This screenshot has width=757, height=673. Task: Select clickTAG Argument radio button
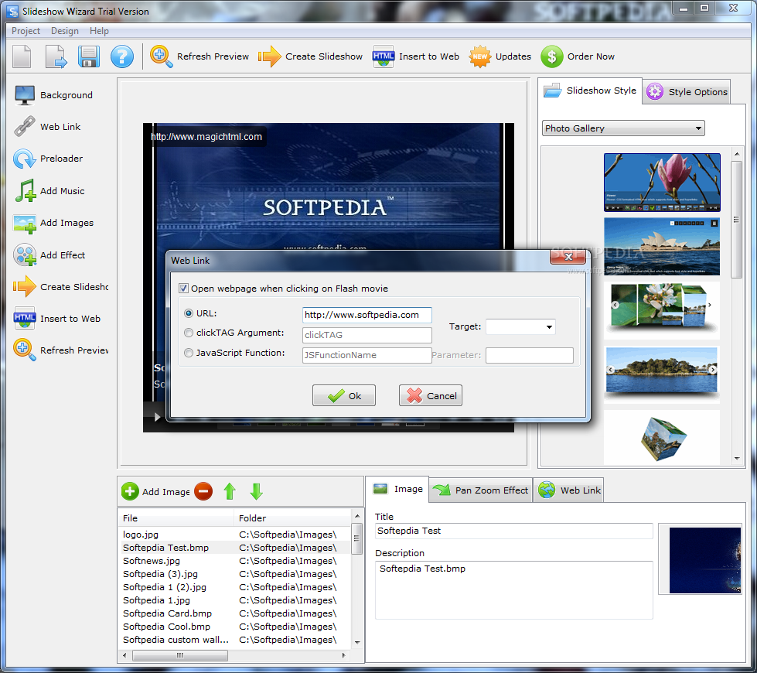[x=189, y=333]
